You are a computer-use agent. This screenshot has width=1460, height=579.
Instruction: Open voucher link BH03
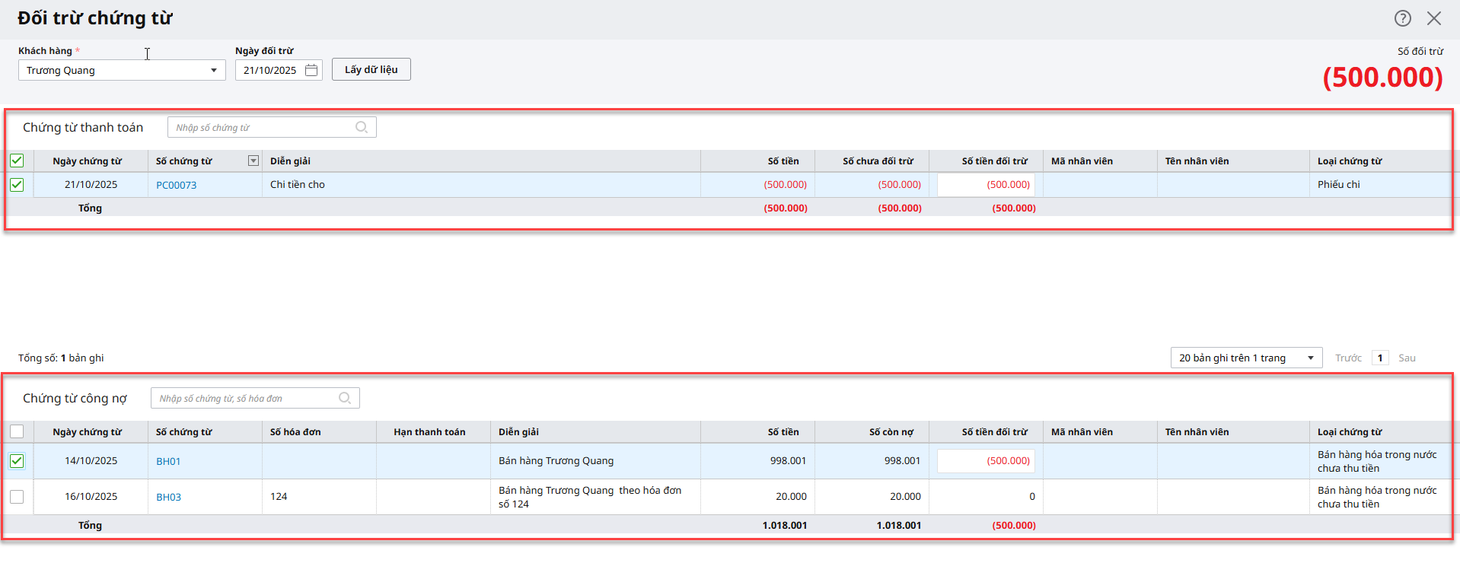click(168, 497)
